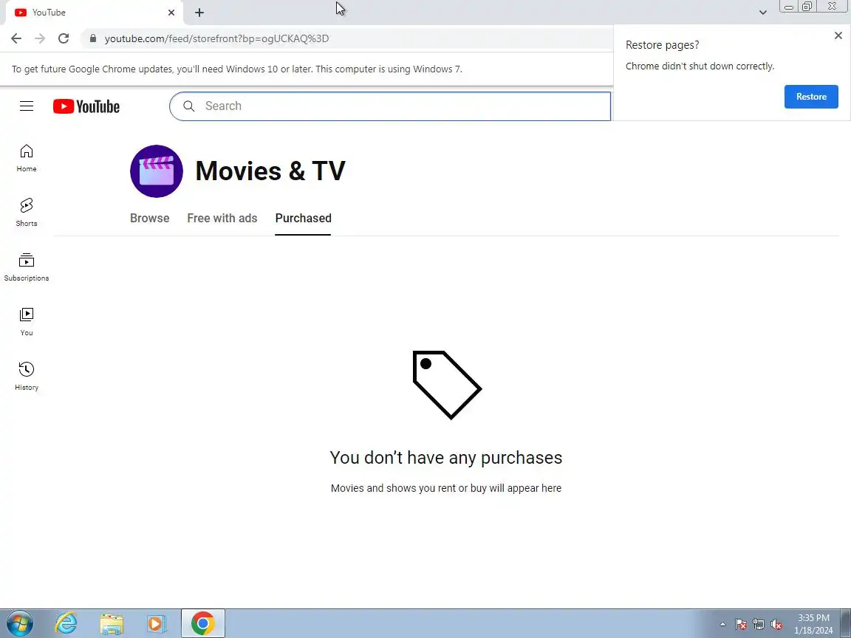Image resolution: width=851 pixels, height=638 pixels.
Task: Click the site lock icon in address bar
Action: tap(93, 38)
